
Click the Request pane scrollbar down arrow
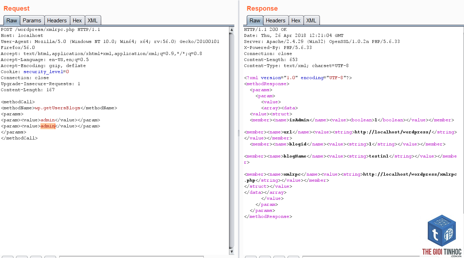point(232,252)
